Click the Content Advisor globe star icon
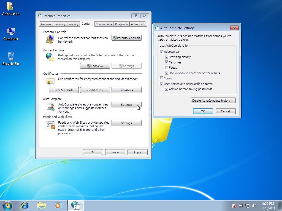The width and height of the screenshot is (282, 211). coord(50,57)
